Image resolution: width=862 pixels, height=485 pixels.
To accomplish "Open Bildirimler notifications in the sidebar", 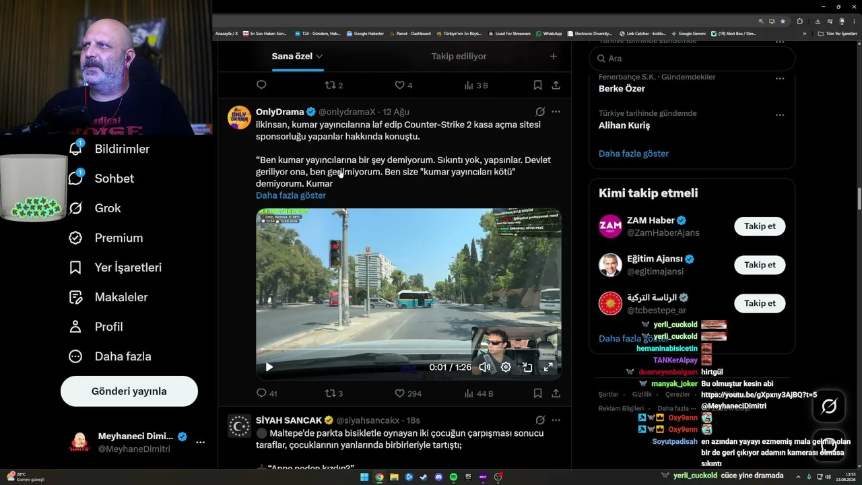I will click(109, 149).
